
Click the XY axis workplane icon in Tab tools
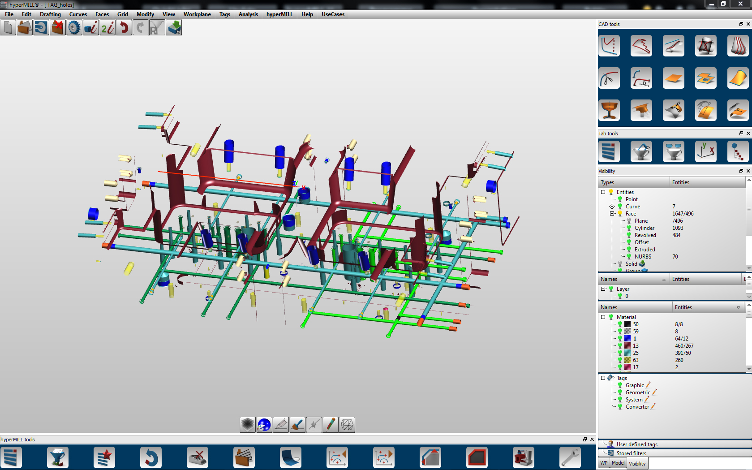(x=705, y=151)
